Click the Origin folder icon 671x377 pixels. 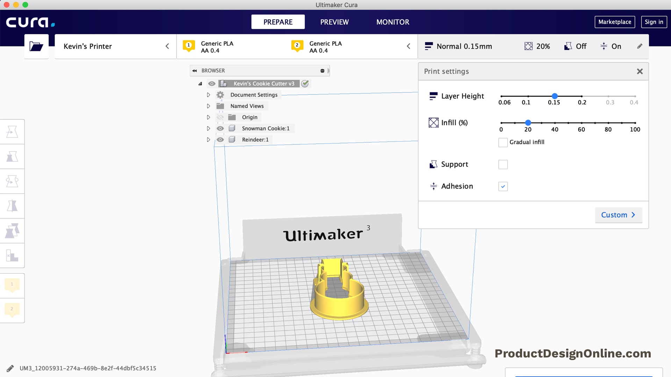pyautogui.click(x=232, y=117)
